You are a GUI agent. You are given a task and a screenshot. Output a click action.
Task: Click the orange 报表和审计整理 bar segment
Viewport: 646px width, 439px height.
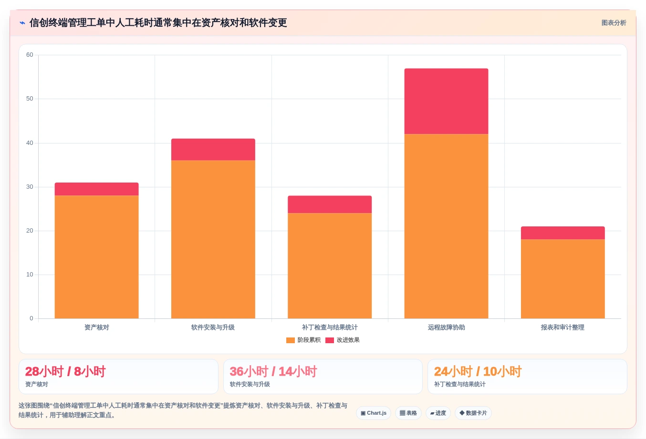(563, 279)
